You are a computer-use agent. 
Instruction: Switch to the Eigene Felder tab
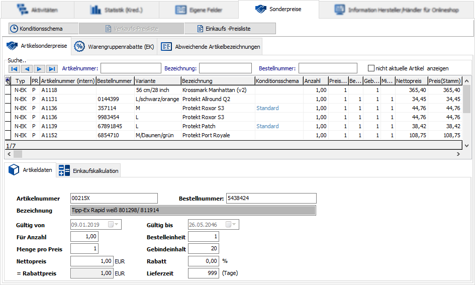click(x=199, y=10)
